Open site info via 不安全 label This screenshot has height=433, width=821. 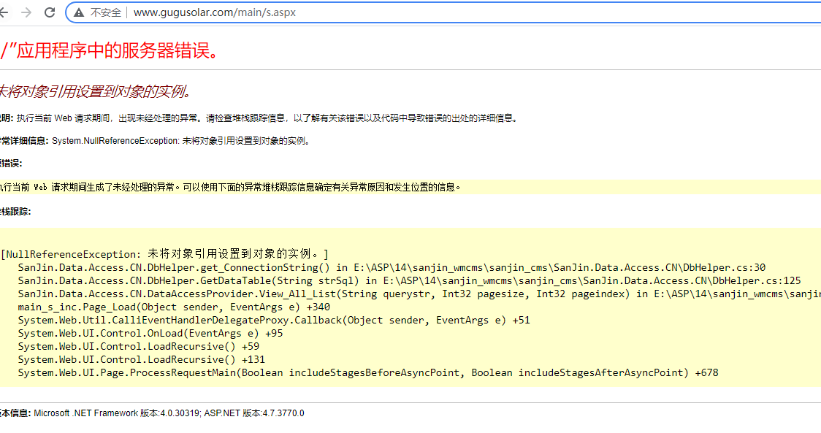(x=106, y=12)
